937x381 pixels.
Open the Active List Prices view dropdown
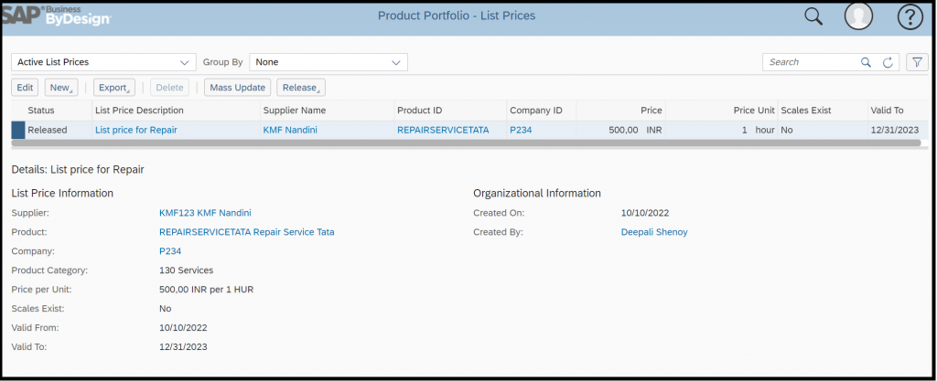coord(103,62)
